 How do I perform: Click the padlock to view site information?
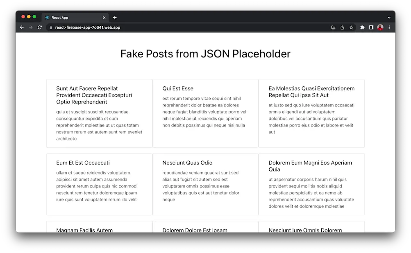pos(50,27)
